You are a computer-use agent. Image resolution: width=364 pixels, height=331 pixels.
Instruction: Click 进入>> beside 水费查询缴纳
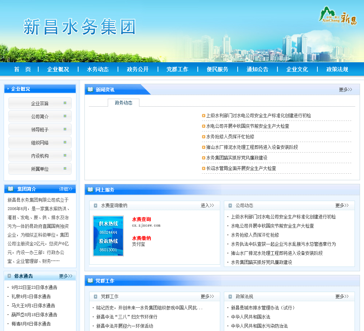[x=207, y=205]
